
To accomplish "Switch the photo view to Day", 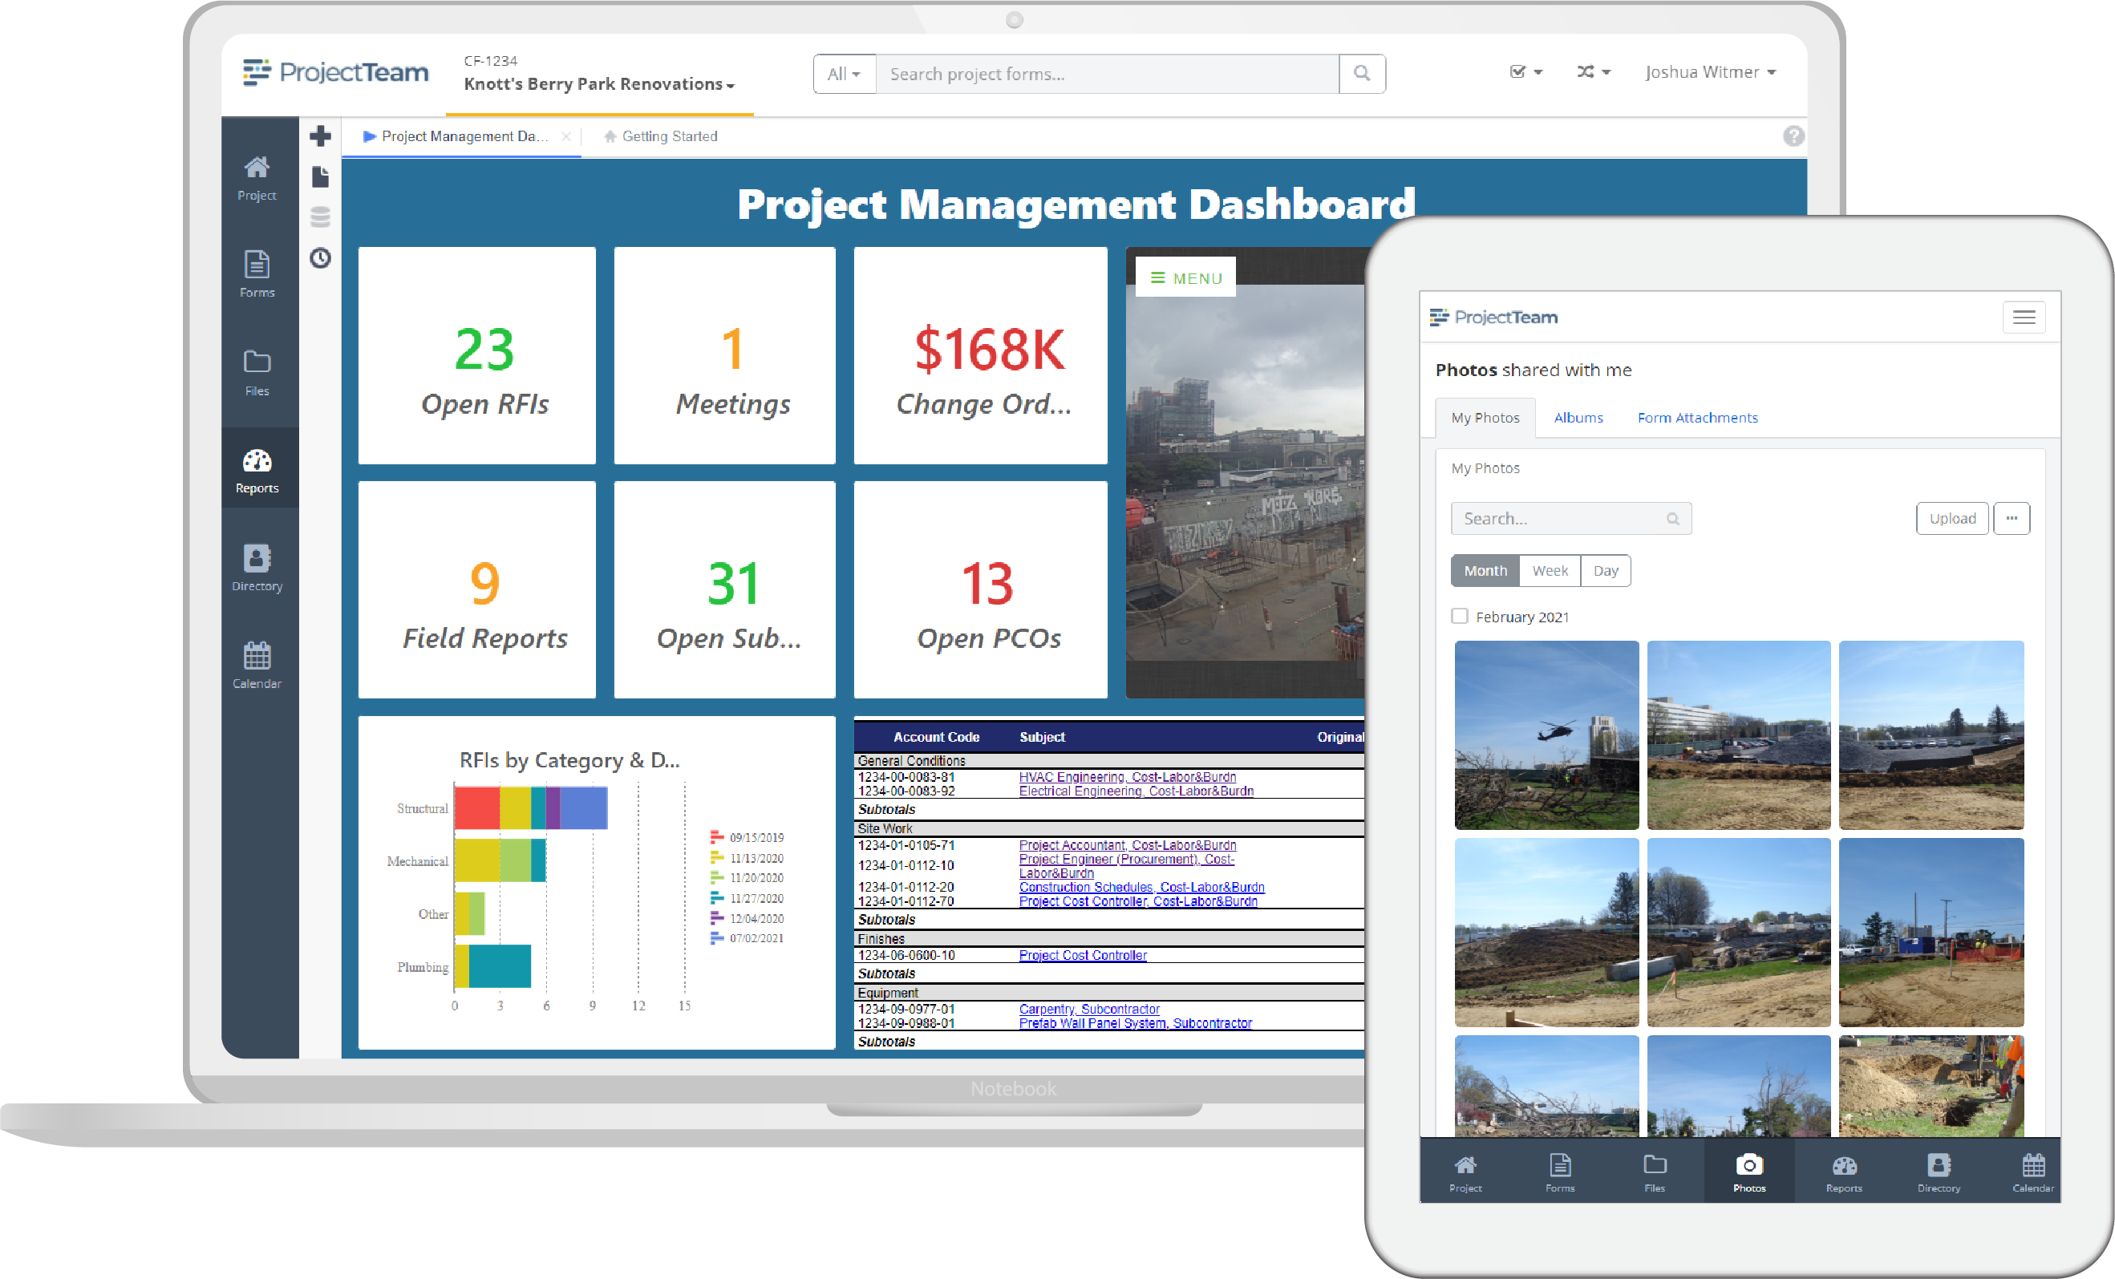I will [1605, 570].
